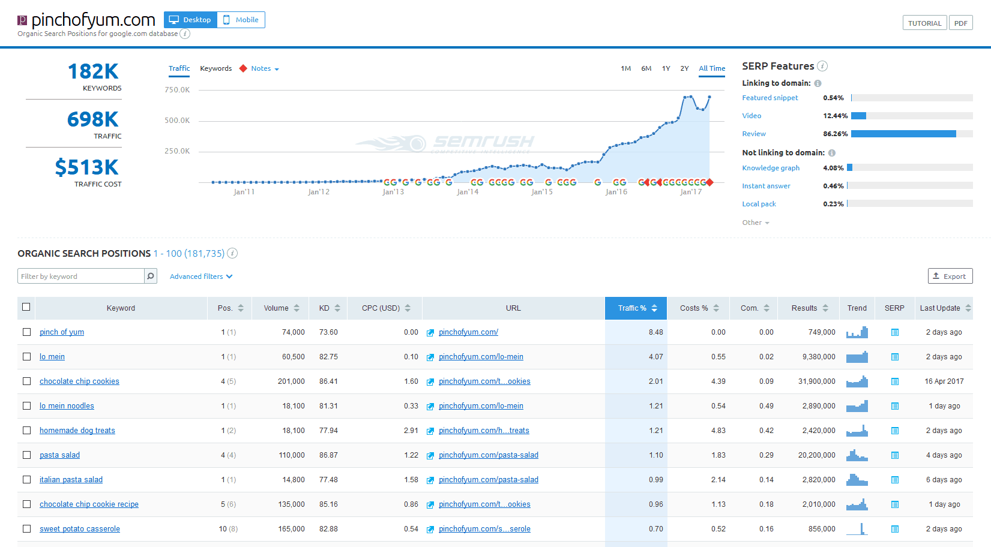
Task: View the SERP snapshot icon for lo mein noodles
Action: click(x=895, y=406)
